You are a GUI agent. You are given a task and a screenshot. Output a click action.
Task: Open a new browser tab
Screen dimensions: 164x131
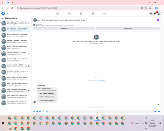tap(13, 3)
